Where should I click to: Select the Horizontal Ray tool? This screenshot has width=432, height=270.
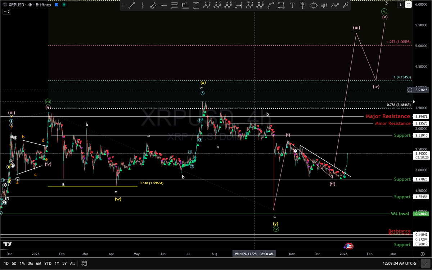[164, 5]
